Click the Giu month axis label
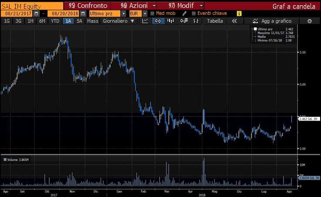This screenshot has width=321, height=197. (x=239, y=191)
